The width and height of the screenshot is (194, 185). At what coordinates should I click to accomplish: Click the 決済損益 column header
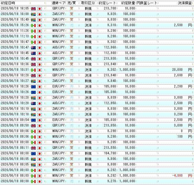(185, 3)
